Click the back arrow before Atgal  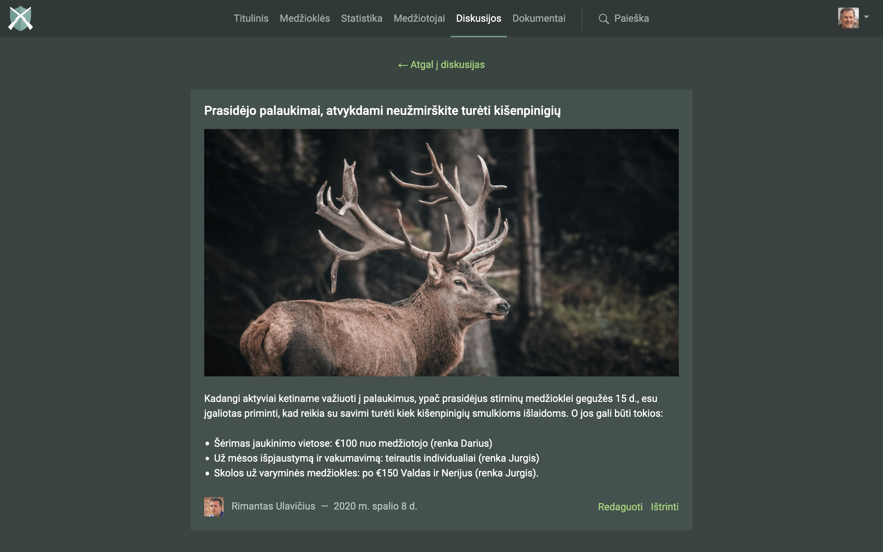point(403,65)
